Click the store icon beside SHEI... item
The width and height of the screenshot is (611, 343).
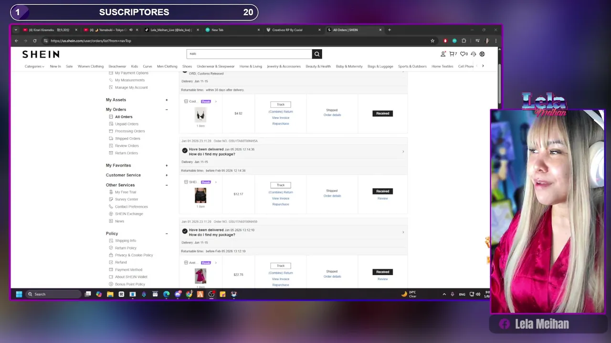point(186,182)
